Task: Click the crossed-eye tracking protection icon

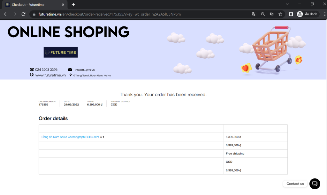Action: pos(271,14)
